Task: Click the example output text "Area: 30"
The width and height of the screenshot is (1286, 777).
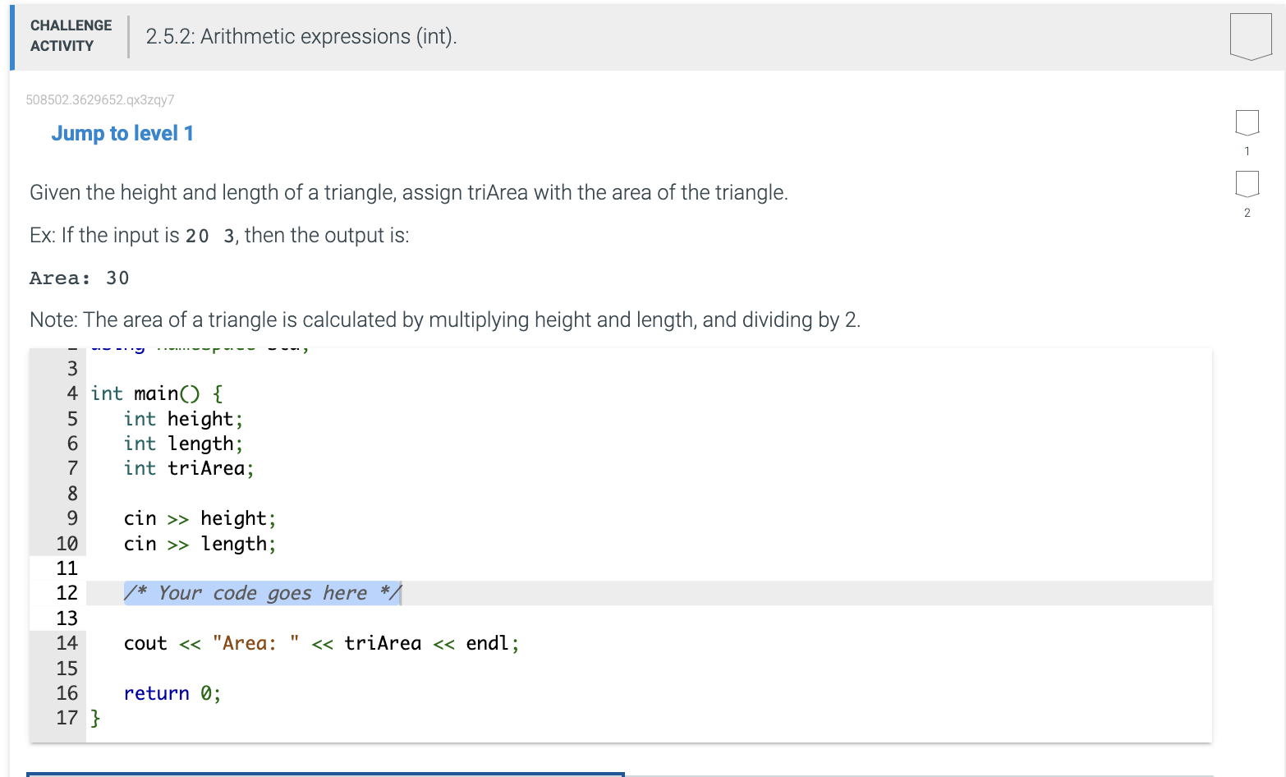Action: click(79, 278)
